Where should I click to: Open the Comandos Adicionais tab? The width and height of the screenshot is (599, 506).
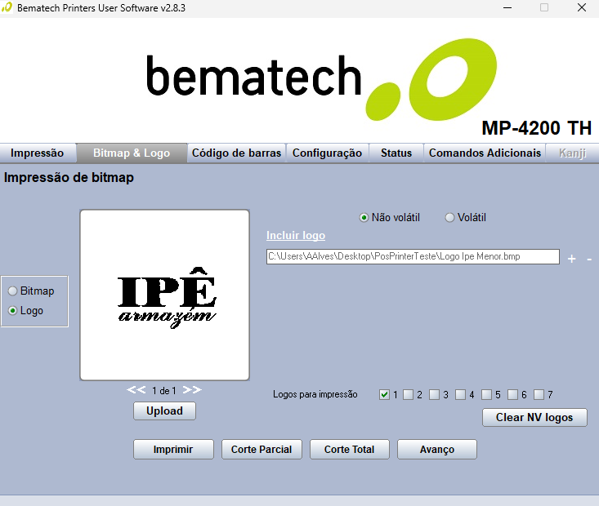485,153
